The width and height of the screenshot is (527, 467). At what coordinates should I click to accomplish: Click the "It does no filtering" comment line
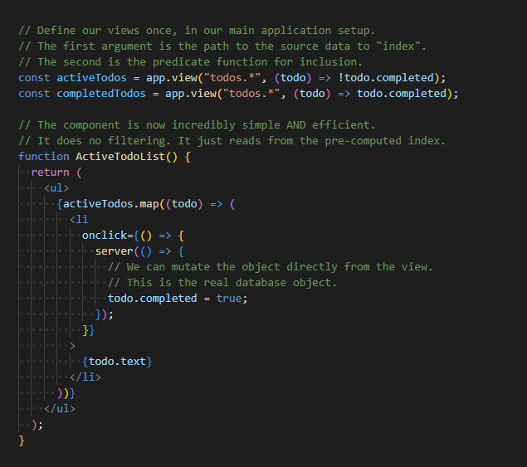pos(232,140)
